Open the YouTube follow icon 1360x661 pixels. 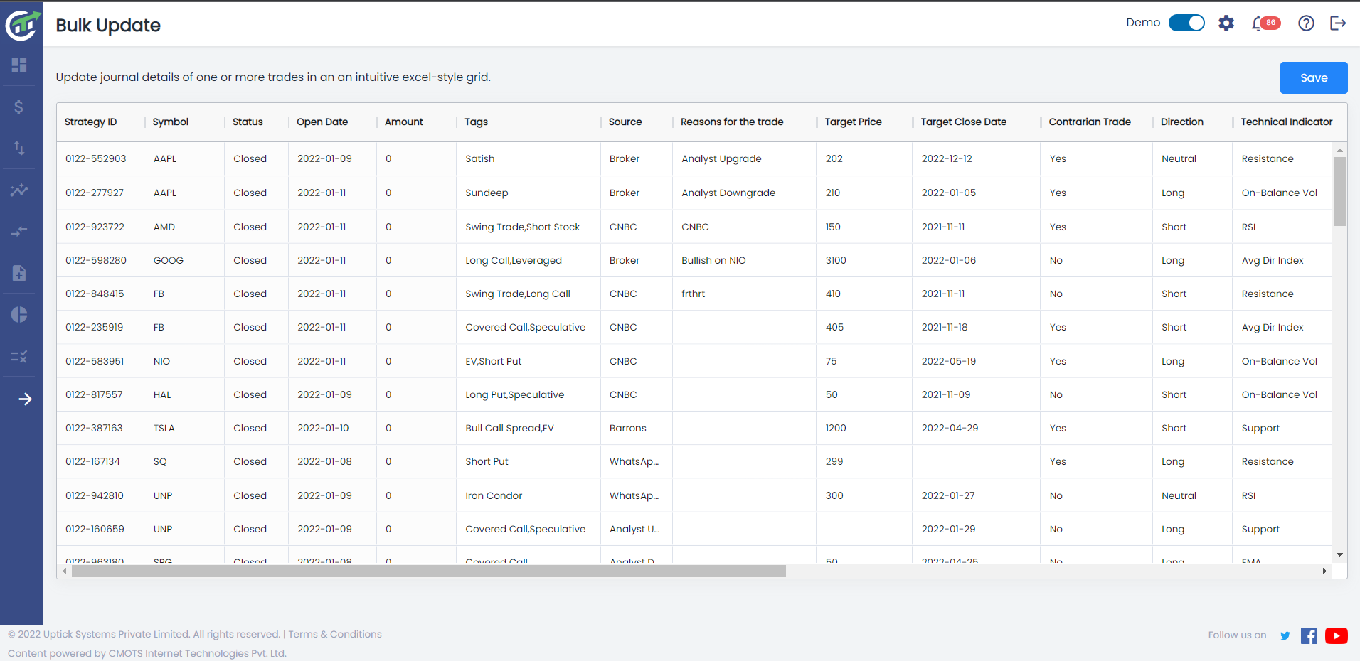[1337, 635]
